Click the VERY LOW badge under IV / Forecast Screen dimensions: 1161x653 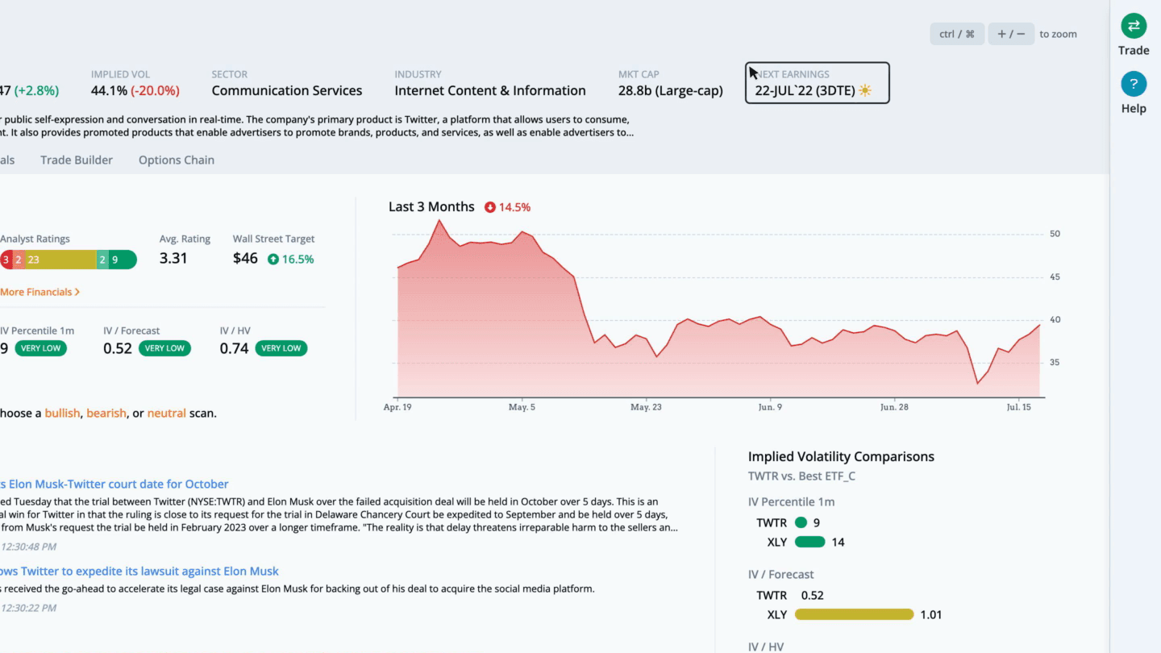(x=164, y=348)
